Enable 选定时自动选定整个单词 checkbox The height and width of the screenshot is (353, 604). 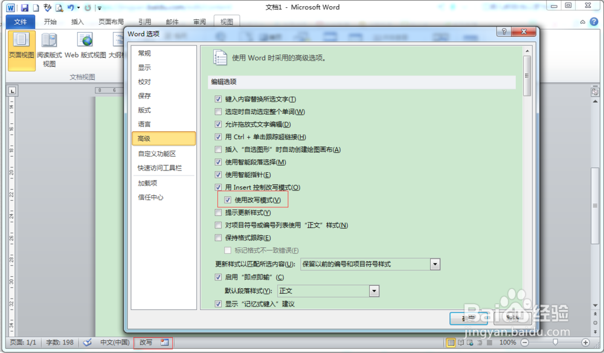[x=217, y=111]
